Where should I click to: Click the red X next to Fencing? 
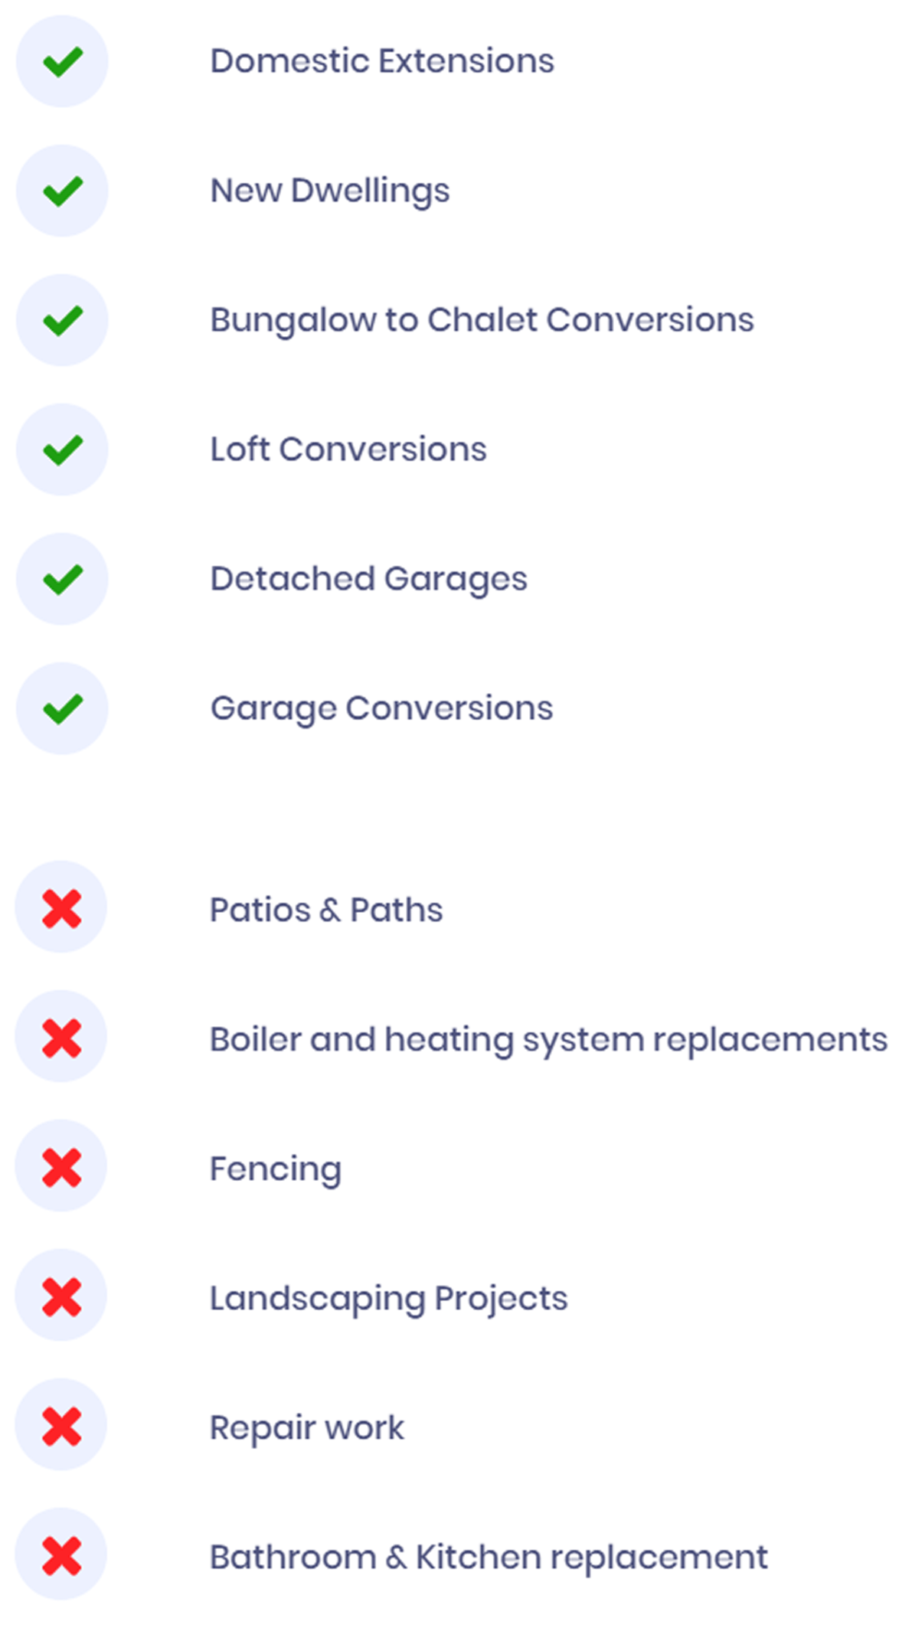[x=62, y=1167]
